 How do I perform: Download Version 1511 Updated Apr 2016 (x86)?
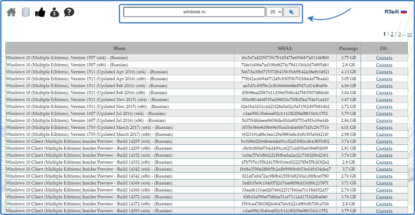(x=384, y=79)
